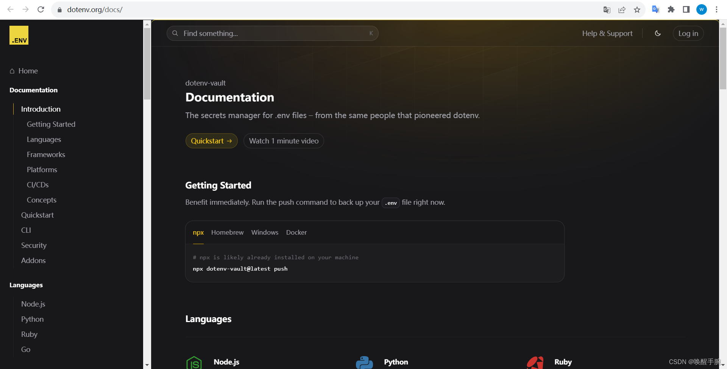
Task: Open Platforms in sidebar
Action: (42, 170)
